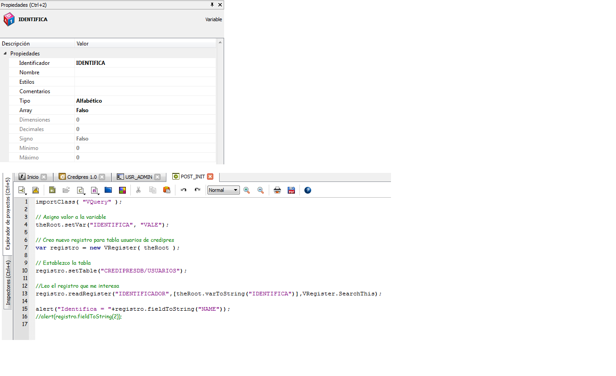Click the '// Creo nuevo registro' comment line
616x376 pixels.
[x=105, y=240]
